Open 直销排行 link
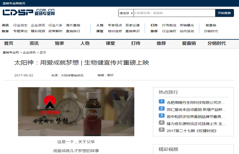This screenshot has height=154, width=239. [x=73, y=31]
